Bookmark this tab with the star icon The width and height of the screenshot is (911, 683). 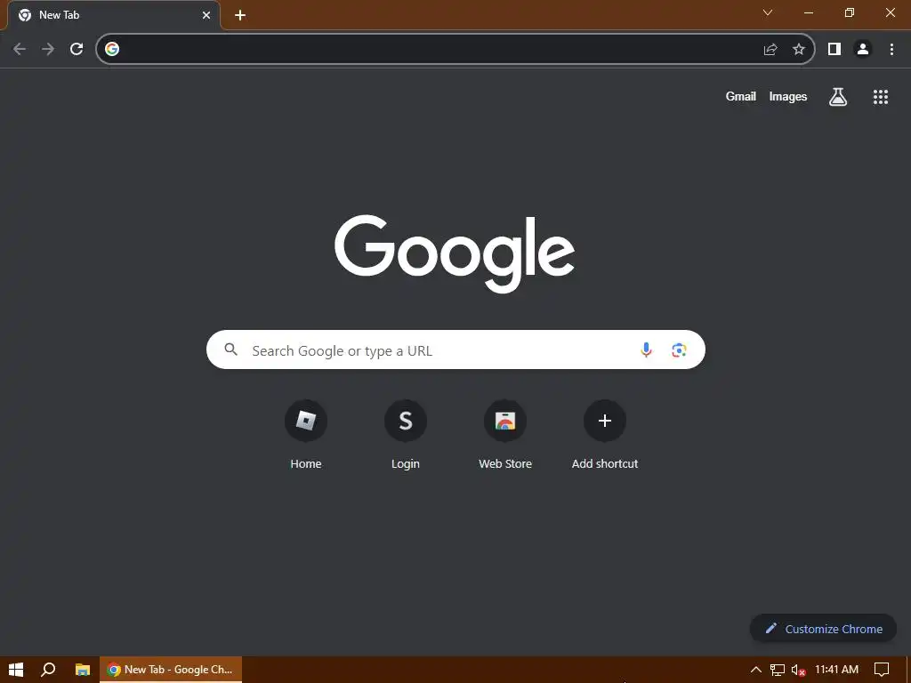[x=799, y=50]
